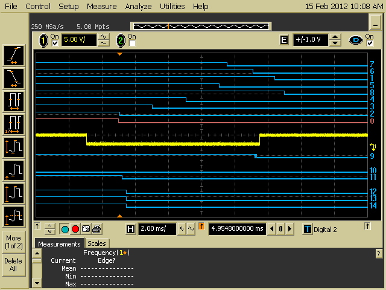Click the timebase 2.00 ms/ field
The width and height of the screenshot is (386, 290).
click(157, 229)
